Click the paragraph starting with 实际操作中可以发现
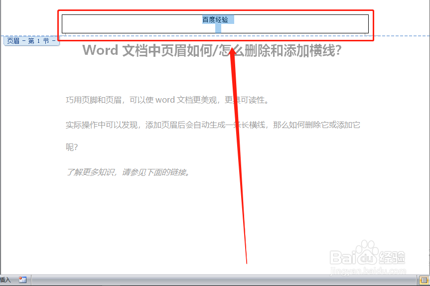430x286 pixels. point(213,125)
